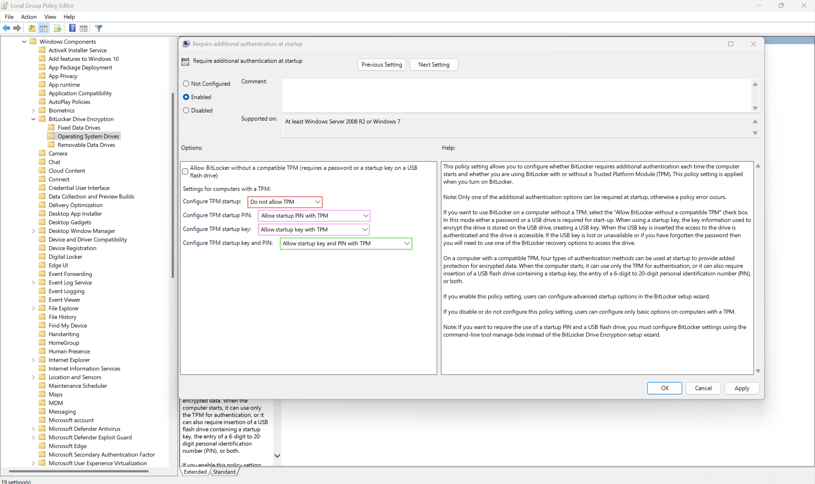815x484 pixels.
Task: Click the Filter funnel toolbar icon
Action: coord(98,28)
